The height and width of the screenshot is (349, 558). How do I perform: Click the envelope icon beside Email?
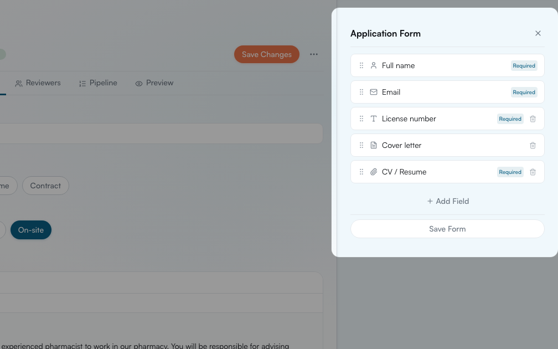[x=373, y=92]
